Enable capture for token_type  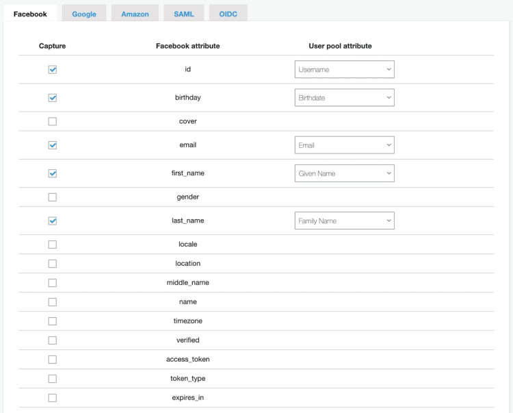point(53,379)
